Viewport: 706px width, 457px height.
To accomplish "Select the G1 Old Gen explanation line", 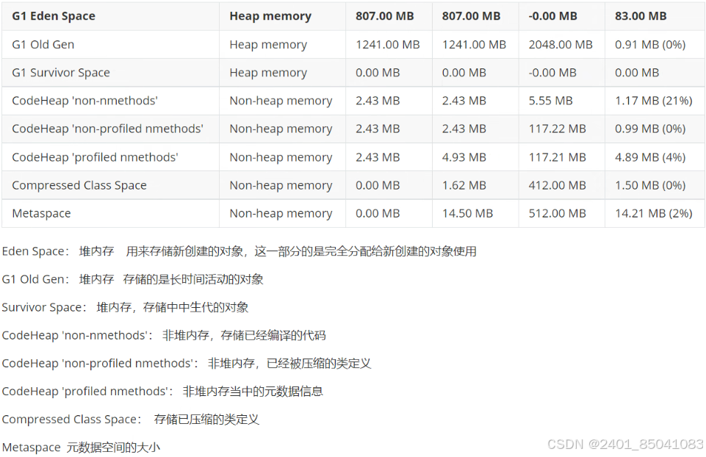I will pyautogui.click(x=132, y=279).
